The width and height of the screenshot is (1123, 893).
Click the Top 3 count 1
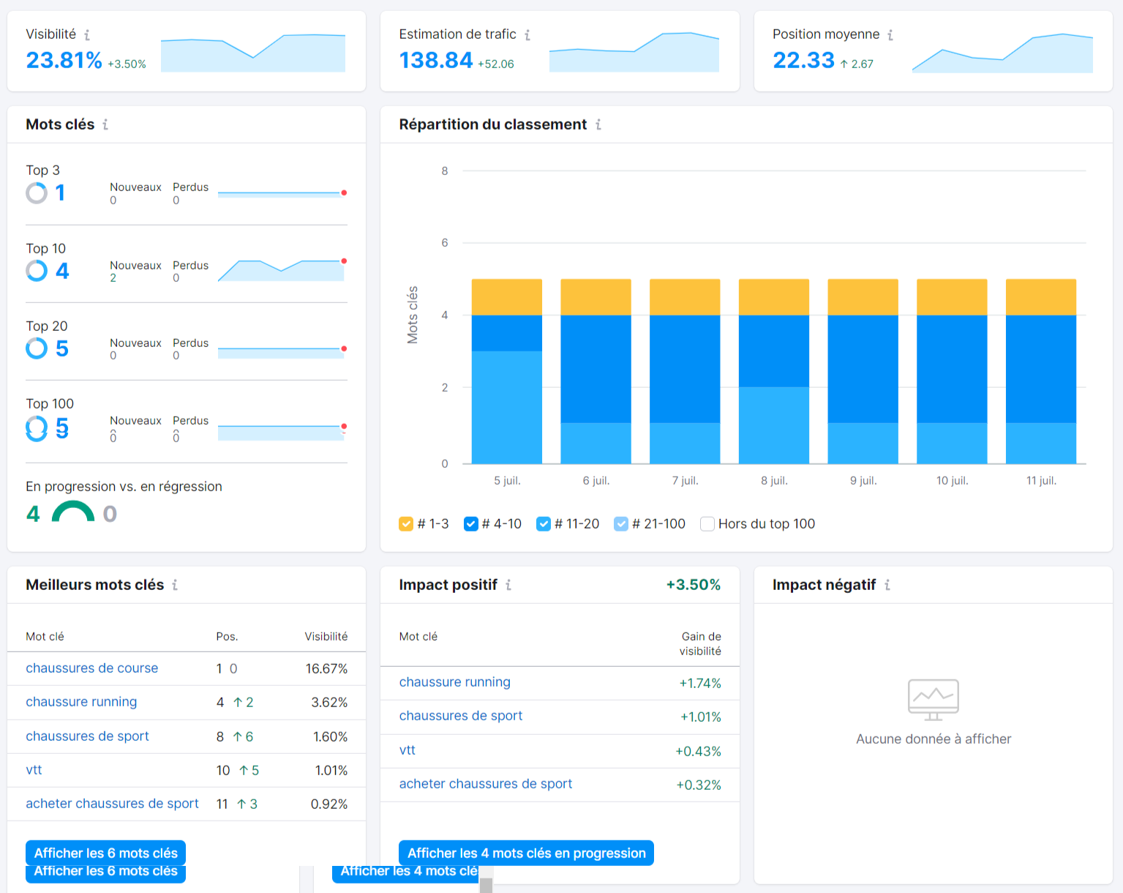(60, 193)
